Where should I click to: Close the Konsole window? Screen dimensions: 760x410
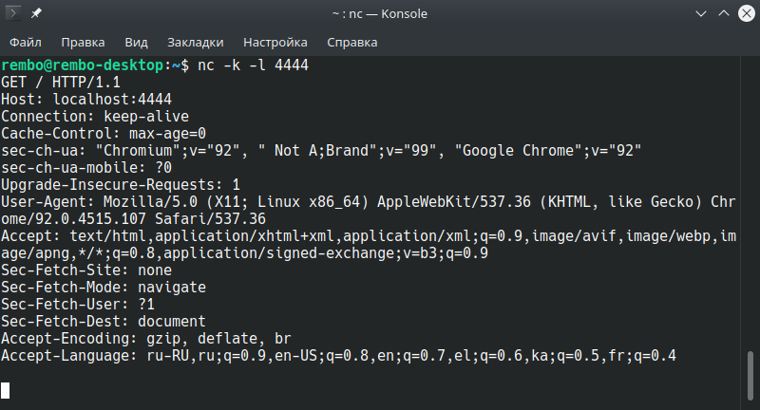747,13
